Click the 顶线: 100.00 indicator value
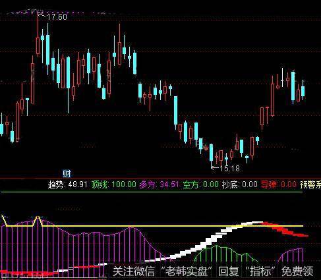This screenshot has height=280, width=321. click(114, 184)
